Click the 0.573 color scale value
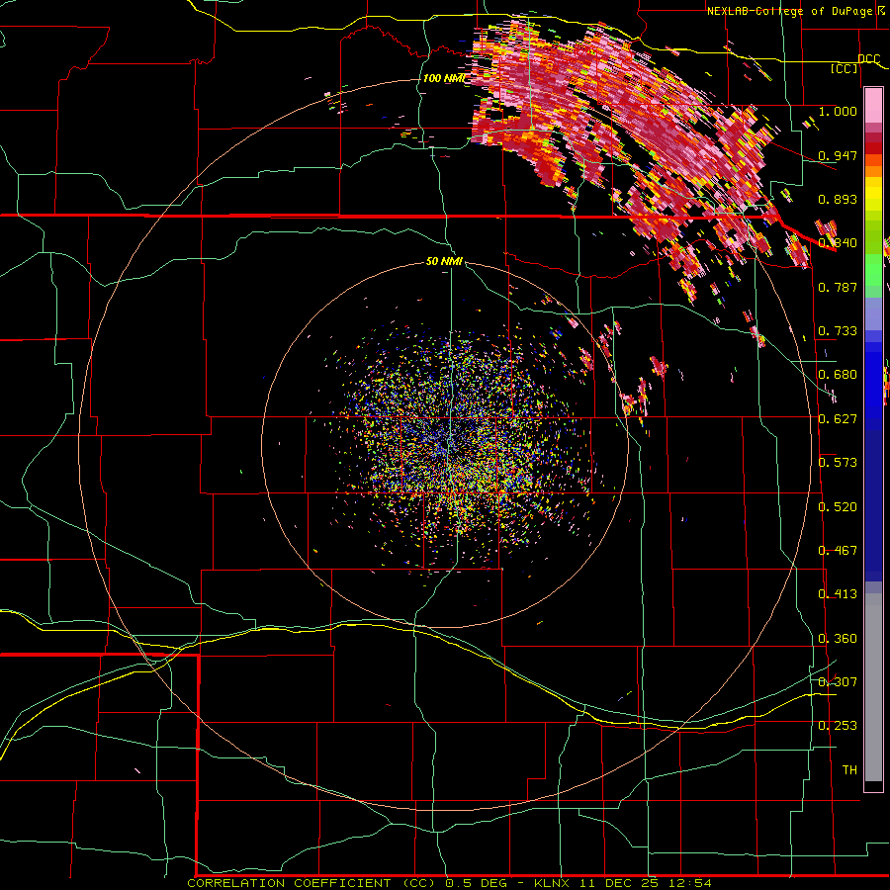890x890 pixels. coord(838,462)
